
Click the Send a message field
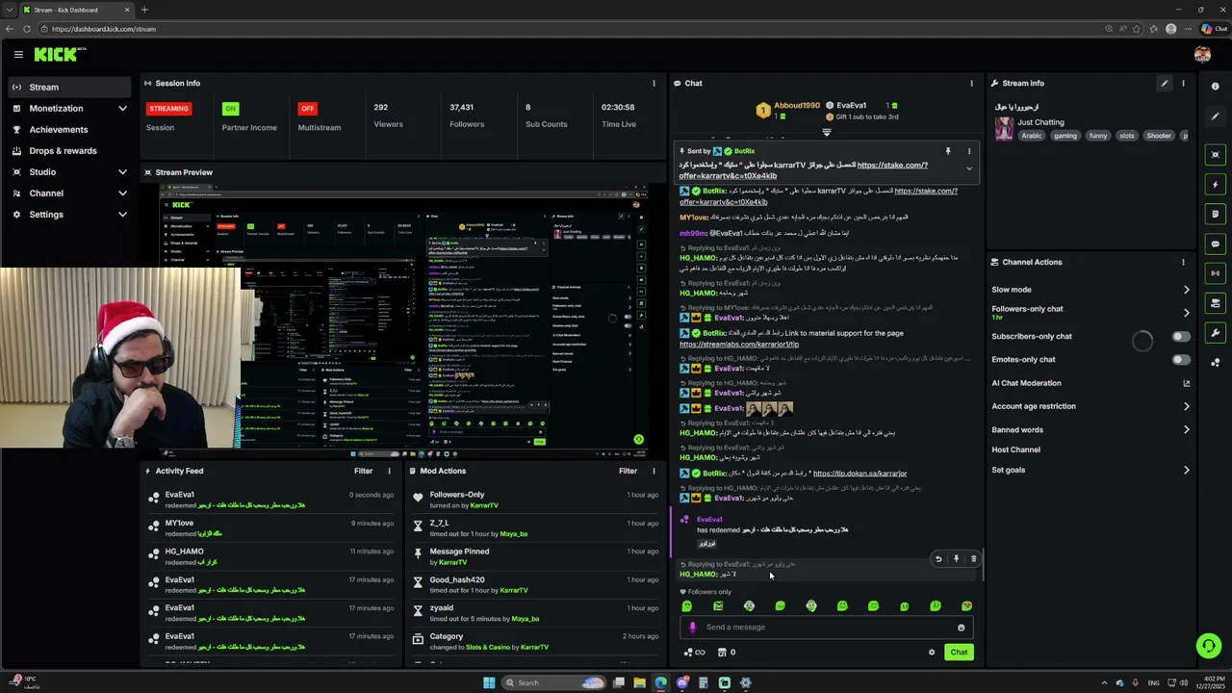[x=826, y=628]
